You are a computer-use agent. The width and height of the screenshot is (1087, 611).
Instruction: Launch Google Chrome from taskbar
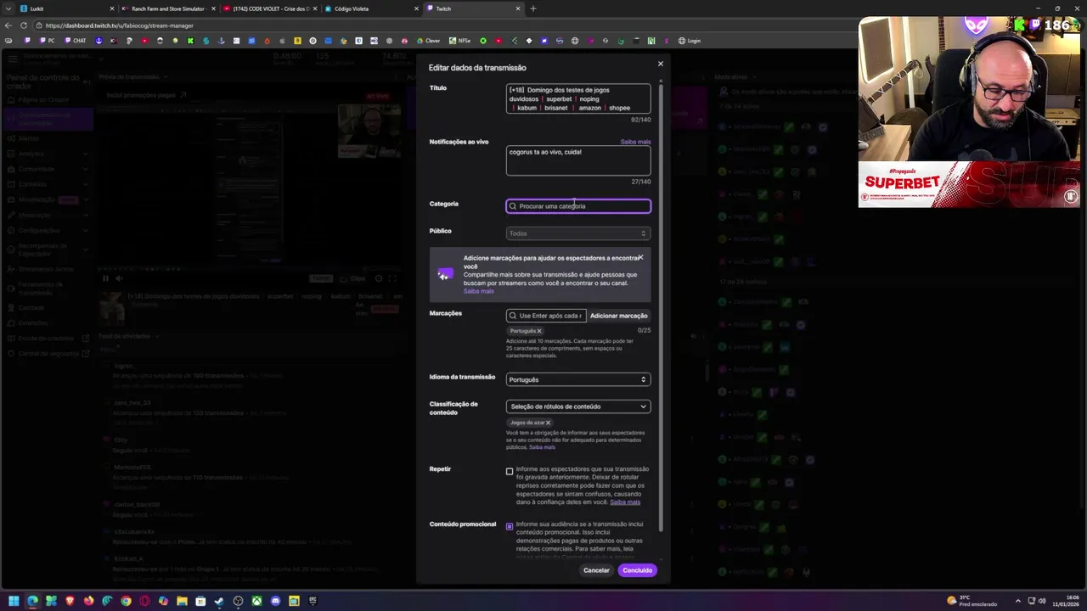click(x=126, y=601)
